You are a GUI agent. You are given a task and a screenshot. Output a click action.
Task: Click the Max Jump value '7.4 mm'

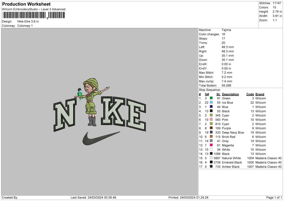point(227,81)
